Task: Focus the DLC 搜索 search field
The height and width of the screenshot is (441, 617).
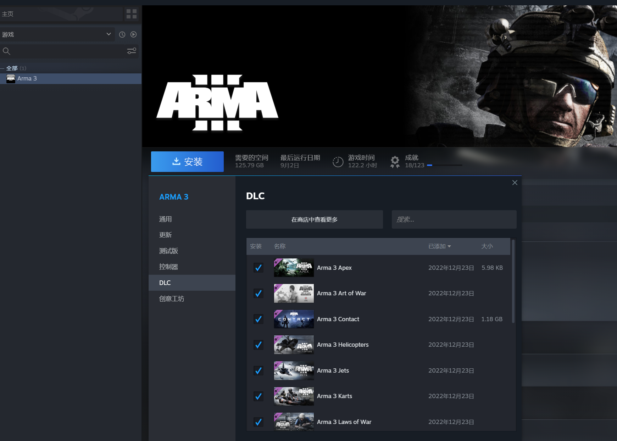Action: point(454,219)
